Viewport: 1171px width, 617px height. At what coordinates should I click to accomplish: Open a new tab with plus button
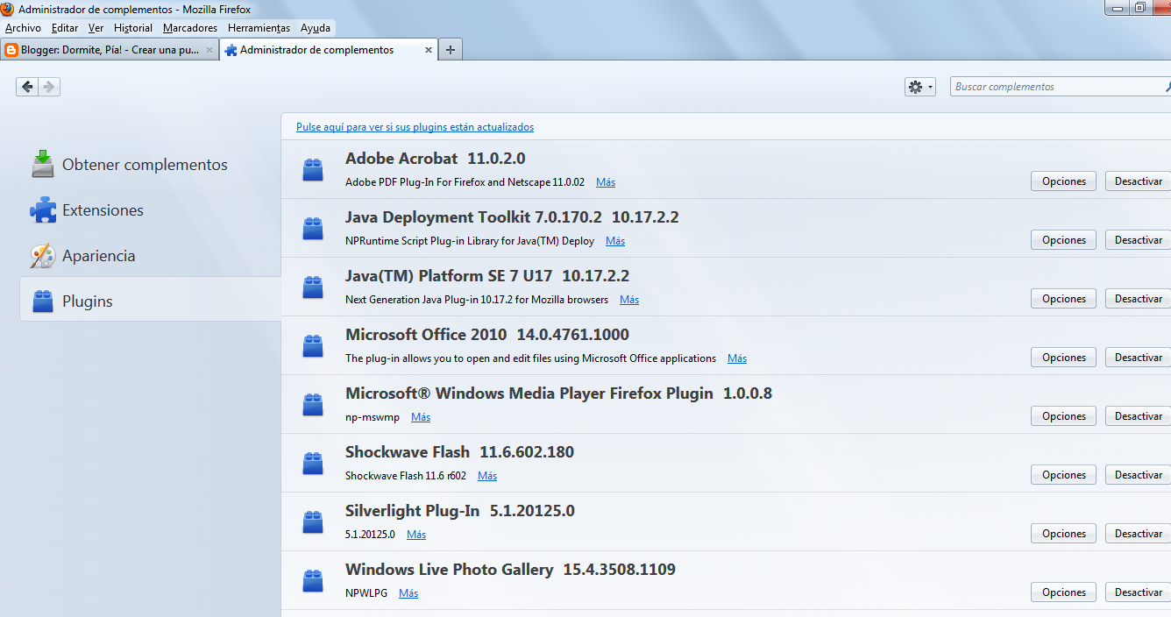pos(451,50)
